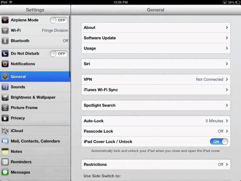Select Mail, Contacts, Calendars in sidebar
The width and height of the screenshot is (241, 181).
(x=35, y=141)
